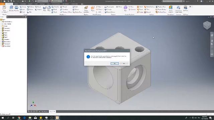Select the Hole tool
Viewport: 214px width, 120px height.
click(44, 9)
